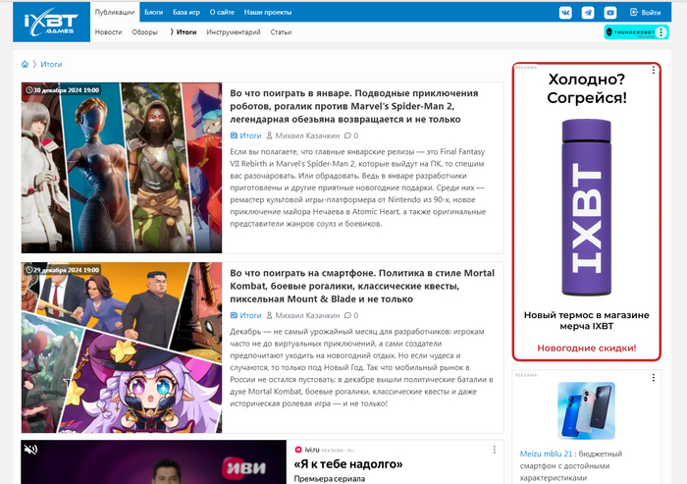
Task: Open the YouTube channel icon
Action: point(610,13)
